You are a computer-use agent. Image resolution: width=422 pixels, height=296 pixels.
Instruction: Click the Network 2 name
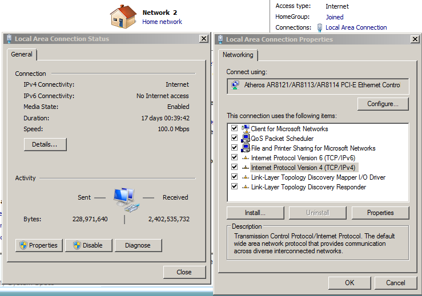[159, 13]
